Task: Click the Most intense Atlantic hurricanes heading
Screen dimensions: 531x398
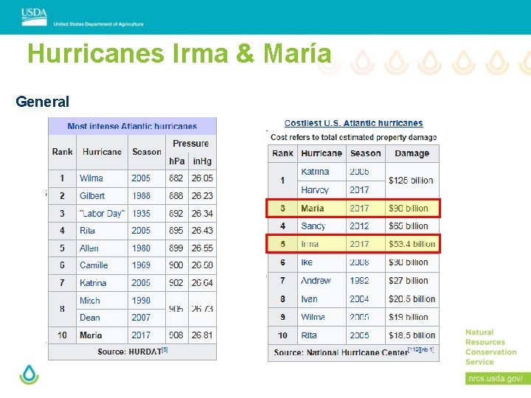Action: [132, 126]
